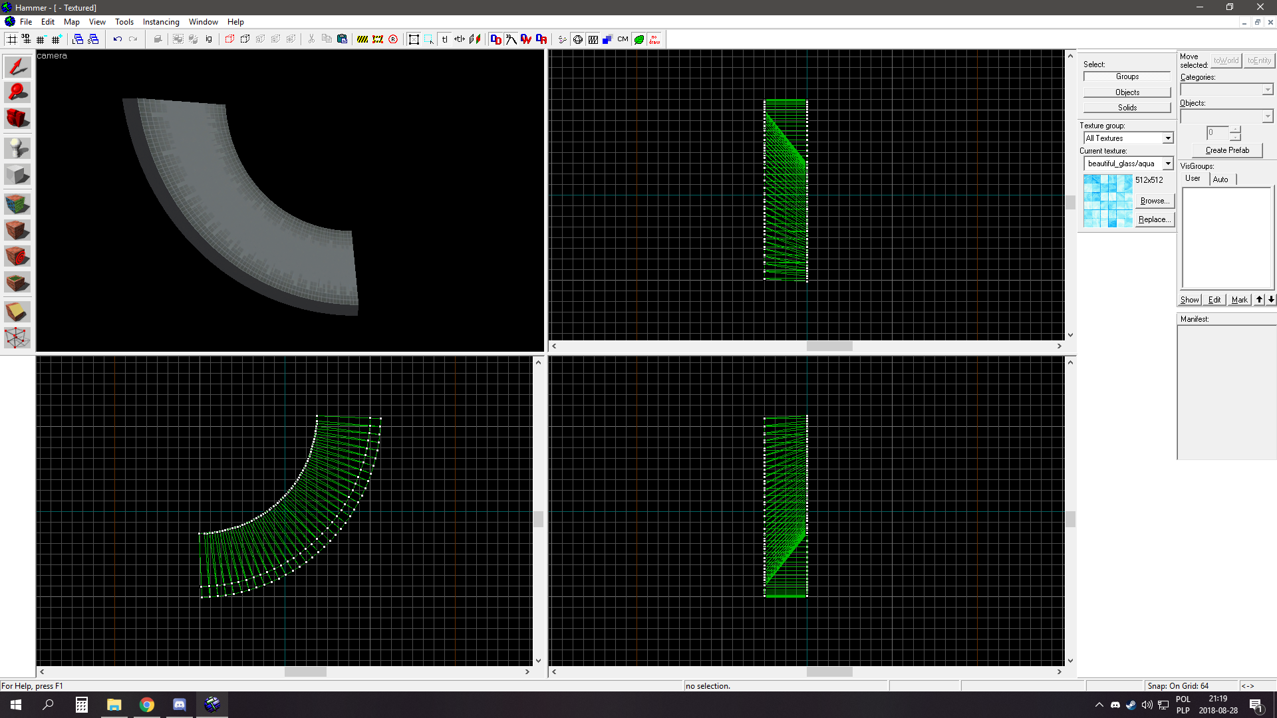Toggle the ignore groups mode
This screenshot has height=718, width=1277.
click(208, 39)
